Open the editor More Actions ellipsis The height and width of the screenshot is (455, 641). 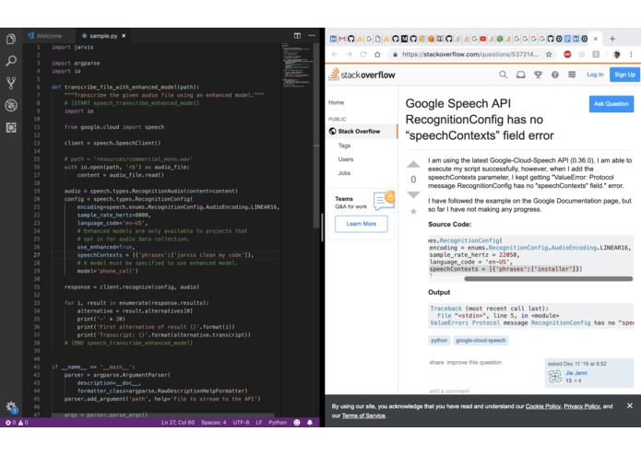312,36
